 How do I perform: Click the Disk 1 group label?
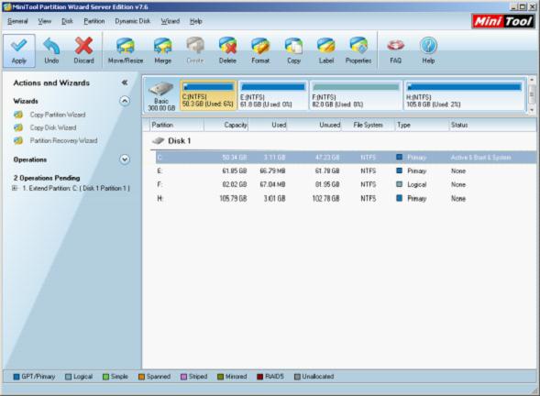coord(179,141)
